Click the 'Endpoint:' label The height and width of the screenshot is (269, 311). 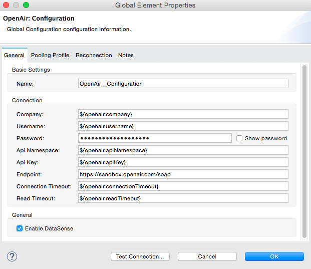click(29, 174)
